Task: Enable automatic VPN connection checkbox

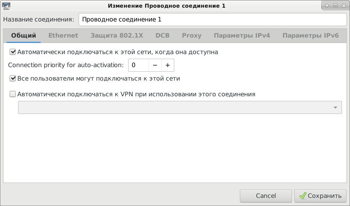Action: point(13,94)
